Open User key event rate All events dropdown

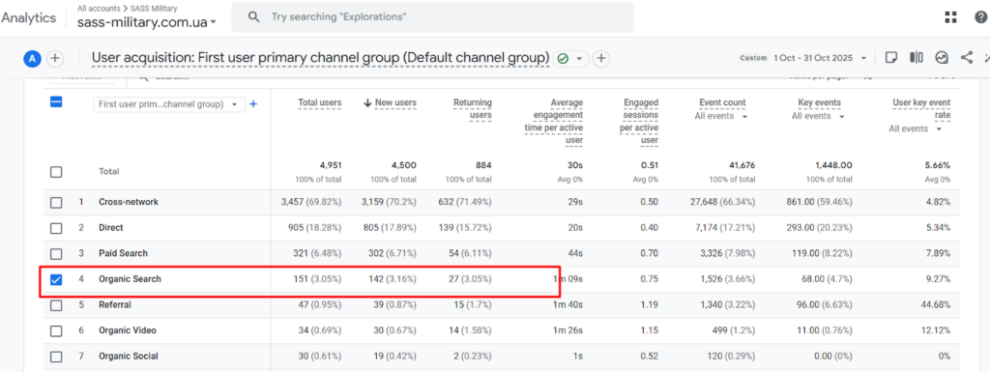click(x=916, y=129)
